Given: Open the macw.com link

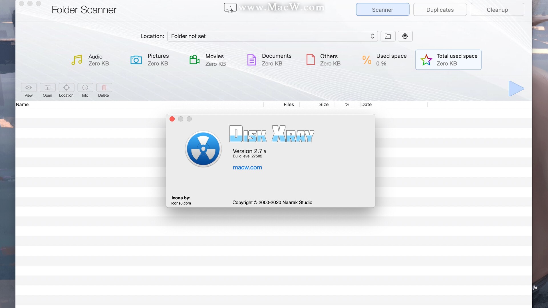Looking at the screenshot, I should 247,168.
